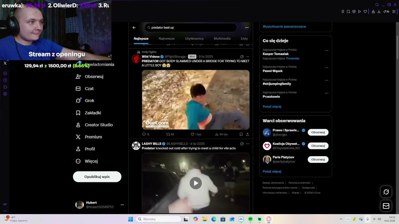Open Grok floating button at bottom right

[x=386, y=192]
